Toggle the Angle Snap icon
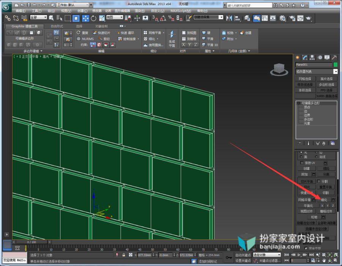The height and width of the screenshot is (266, 342). [163, 18]
